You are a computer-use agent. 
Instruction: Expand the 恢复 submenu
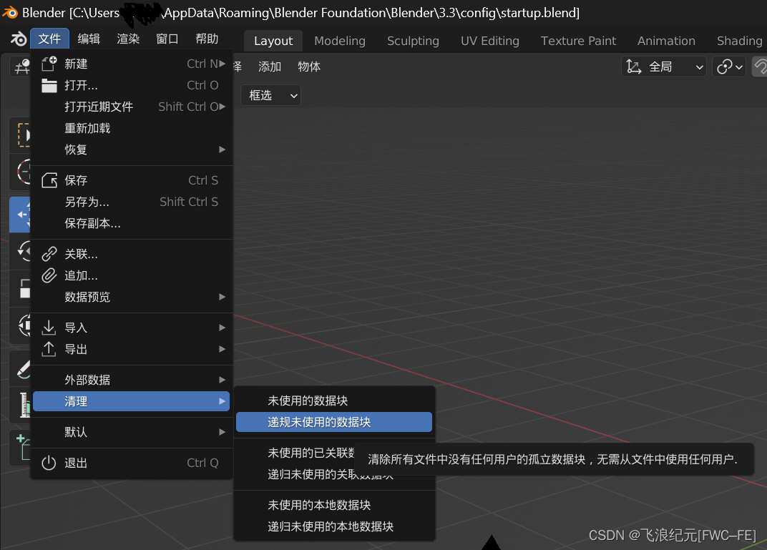(x=132, y=149)
